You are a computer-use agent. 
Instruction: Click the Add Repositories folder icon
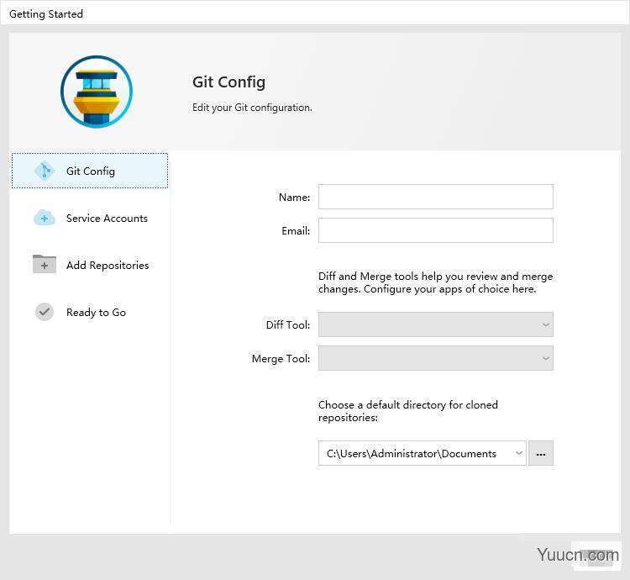pos(44,265)
